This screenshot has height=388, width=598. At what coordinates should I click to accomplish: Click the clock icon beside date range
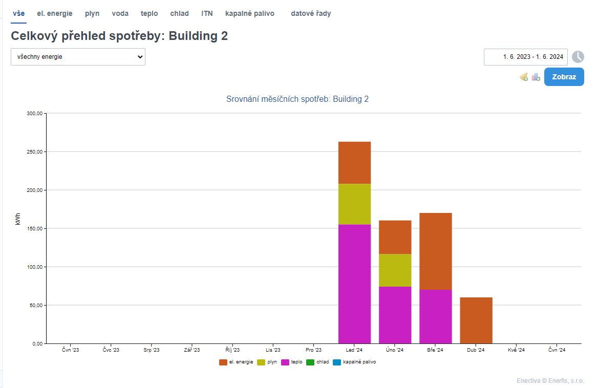point(578,57)
